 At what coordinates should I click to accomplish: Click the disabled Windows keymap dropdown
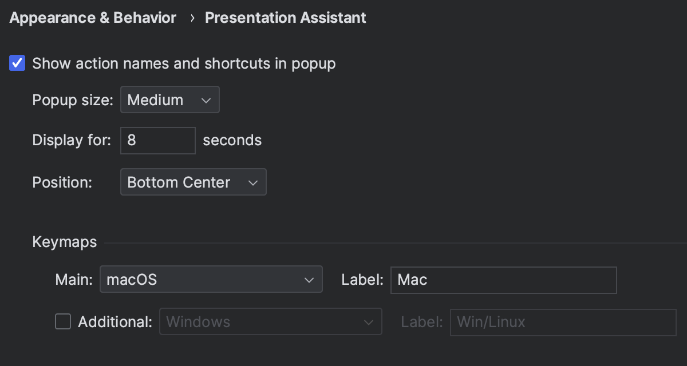click(270, 321)
